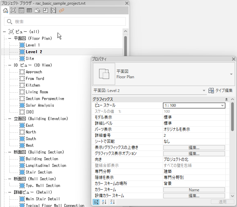Focus the 検索 search field
The height and width of the screenshot is (207, 237).
[x=65, y=21]
